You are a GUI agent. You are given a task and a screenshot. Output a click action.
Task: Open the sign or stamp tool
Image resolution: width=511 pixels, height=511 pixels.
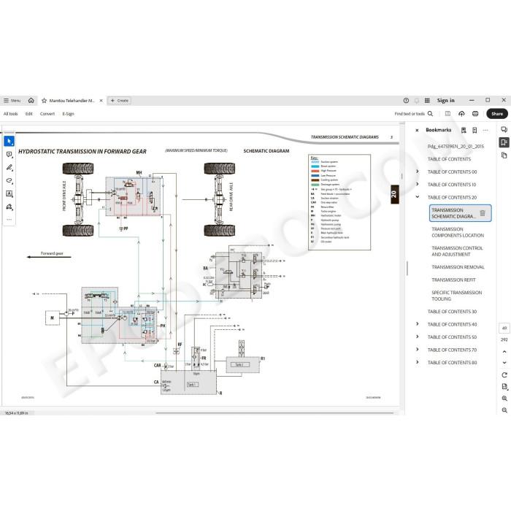tap(9, 207)
